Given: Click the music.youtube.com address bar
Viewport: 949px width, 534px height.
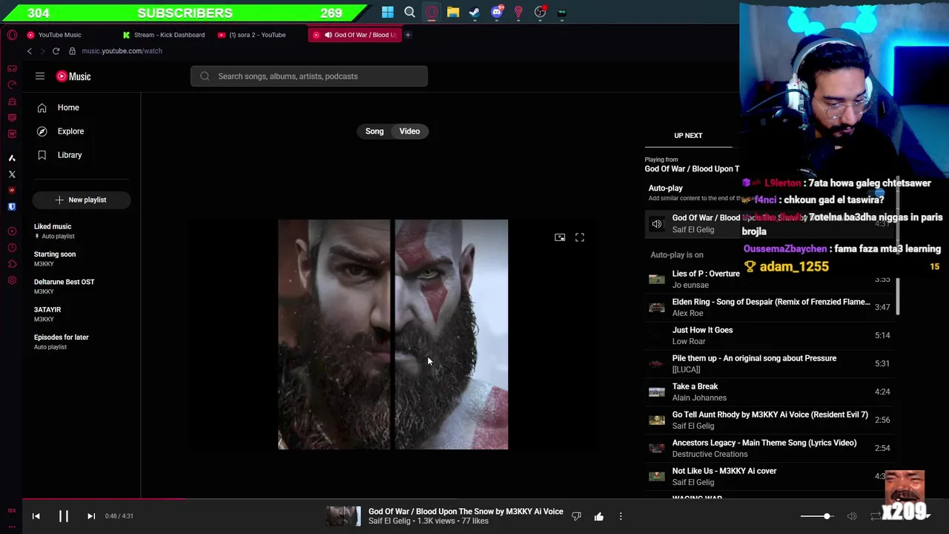Looking at the screenshot, I should [122, 51].
